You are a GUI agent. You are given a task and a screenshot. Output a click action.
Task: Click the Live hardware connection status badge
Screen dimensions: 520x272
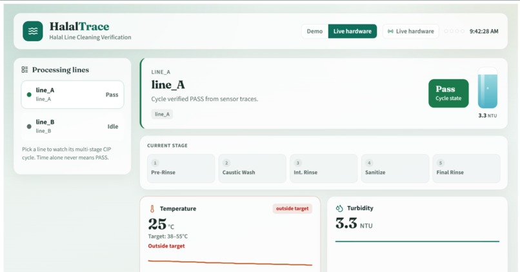point(411,31)
